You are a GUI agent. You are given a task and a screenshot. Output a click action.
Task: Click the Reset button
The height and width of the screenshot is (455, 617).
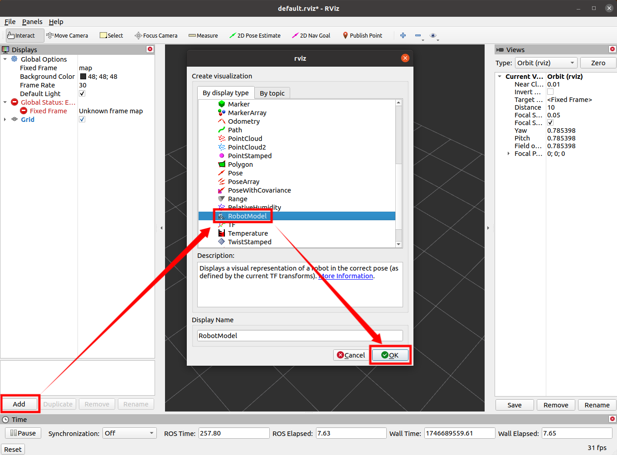[x=13, y=450]
